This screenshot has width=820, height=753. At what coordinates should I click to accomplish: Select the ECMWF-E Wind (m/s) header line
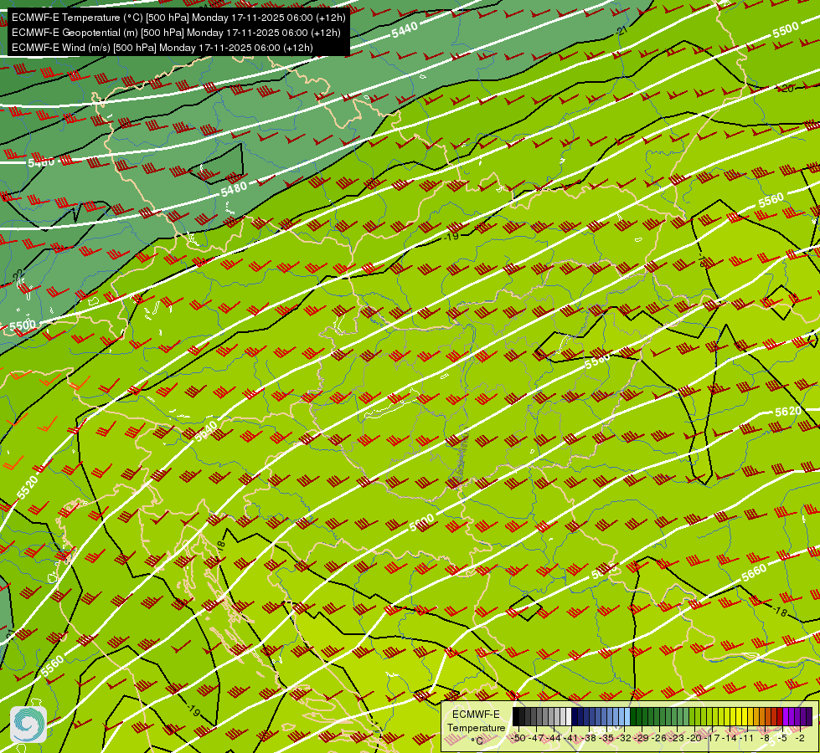[x=162, y=48]
